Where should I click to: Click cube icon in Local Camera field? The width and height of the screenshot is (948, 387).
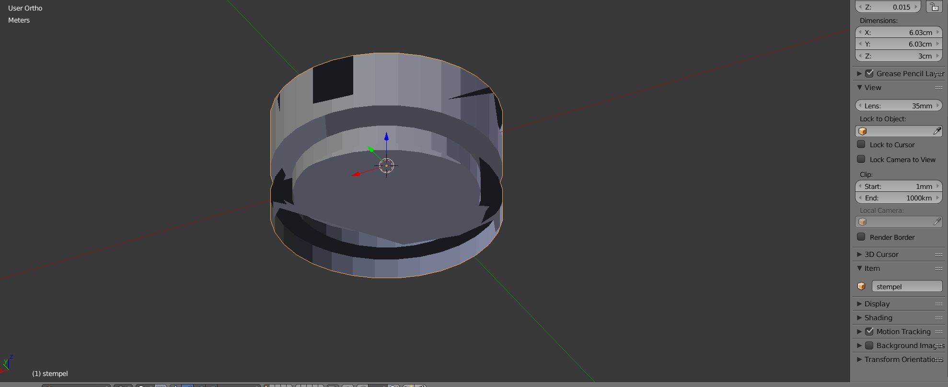[x=863, y=222]
